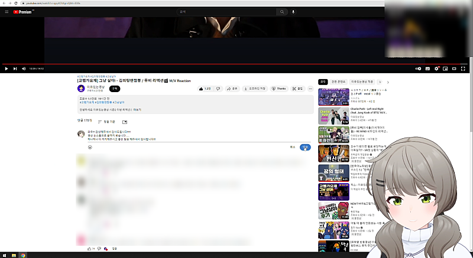This screenshot has height=258, width=473.
Task: Open the 꿈의 형태 thumbnail
Action: tap(333, 172)
